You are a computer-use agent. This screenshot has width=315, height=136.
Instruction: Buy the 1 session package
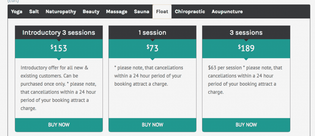point(152,125)
